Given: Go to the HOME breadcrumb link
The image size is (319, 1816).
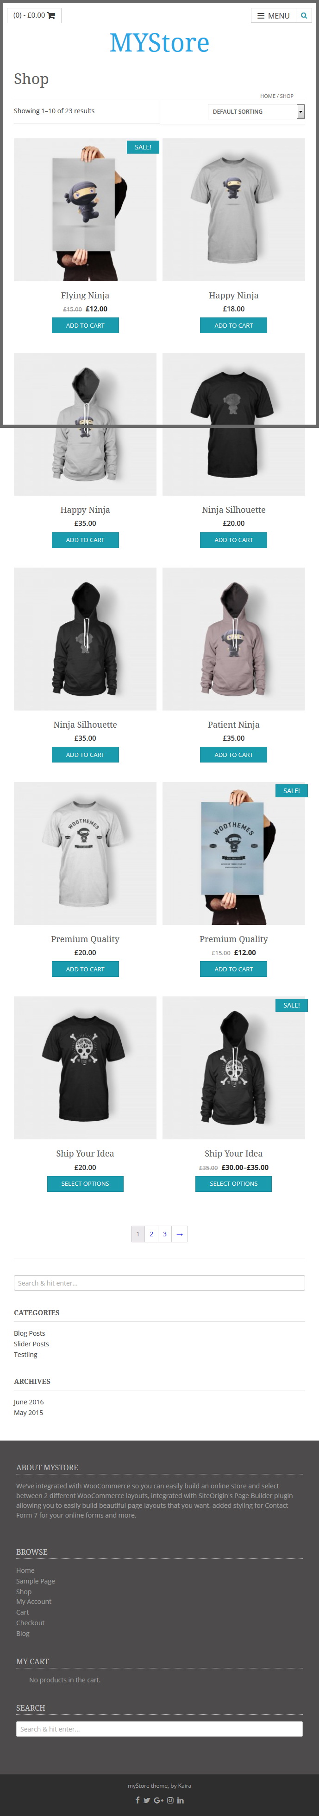Looking at the screenshot, I should (x=268, y=96).
